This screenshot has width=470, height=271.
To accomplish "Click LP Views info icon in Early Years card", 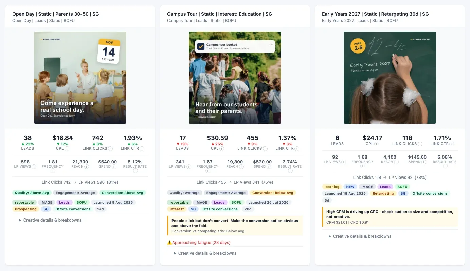I will tap(344, 162).
